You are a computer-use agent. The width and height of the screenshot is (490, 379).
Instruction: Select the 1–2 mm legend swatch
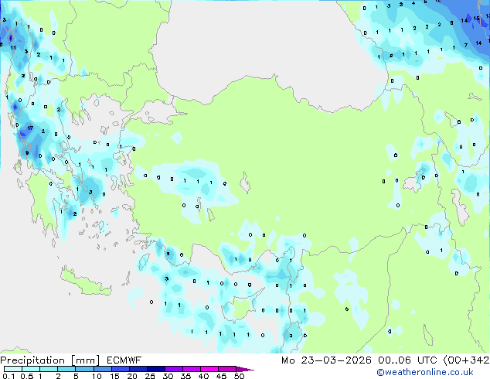coord(49,369)
